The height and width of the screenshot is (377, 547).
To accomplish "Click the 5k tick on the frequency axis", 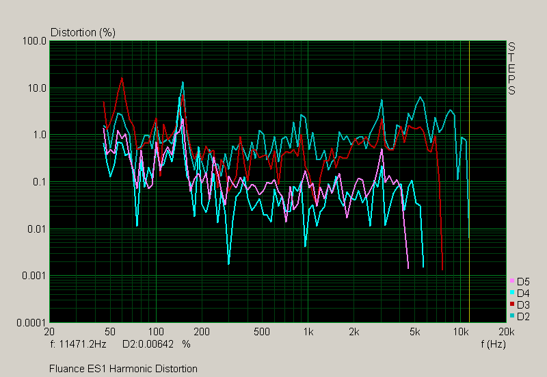I will pos(415,331).
